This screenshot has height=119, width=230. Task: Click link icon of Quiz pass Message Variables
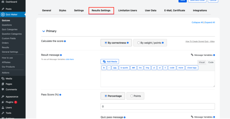tap(192, 117)
